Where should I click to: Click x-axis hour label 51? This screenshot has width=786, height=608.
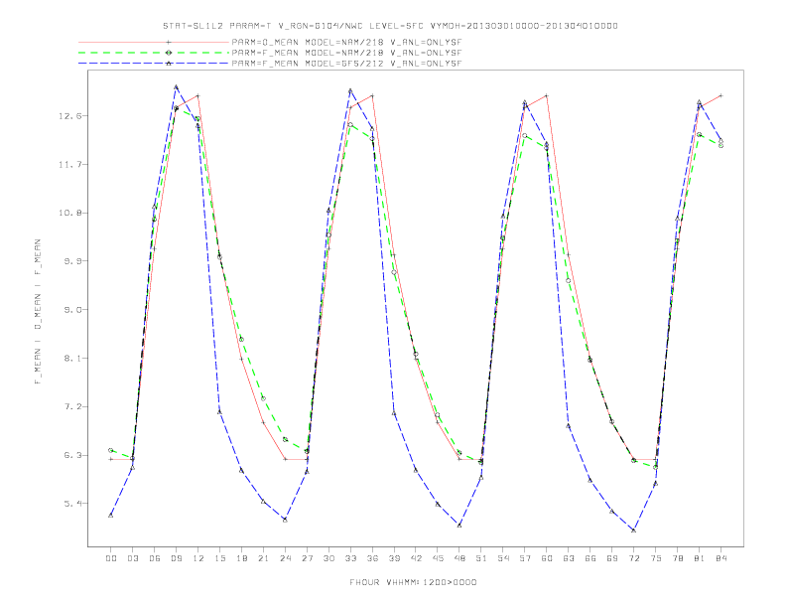point(481,558)
